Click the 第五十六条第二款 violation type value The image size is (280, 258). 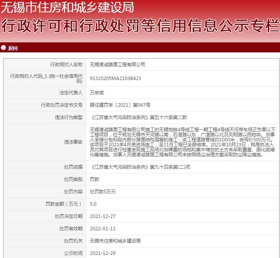(139, 117)
